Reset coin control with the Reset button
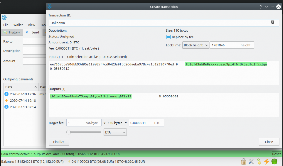Image resolution: width=283 pixels, height=166 pixels. point(276,154)
